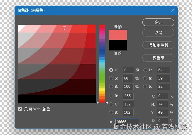
Task: Click the 确定 button
Action: pos(158,22)
